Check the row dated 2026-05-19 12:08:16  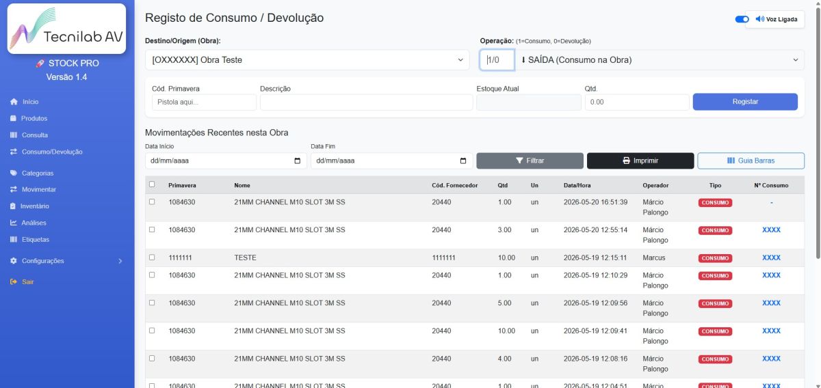tap(152, 358)
